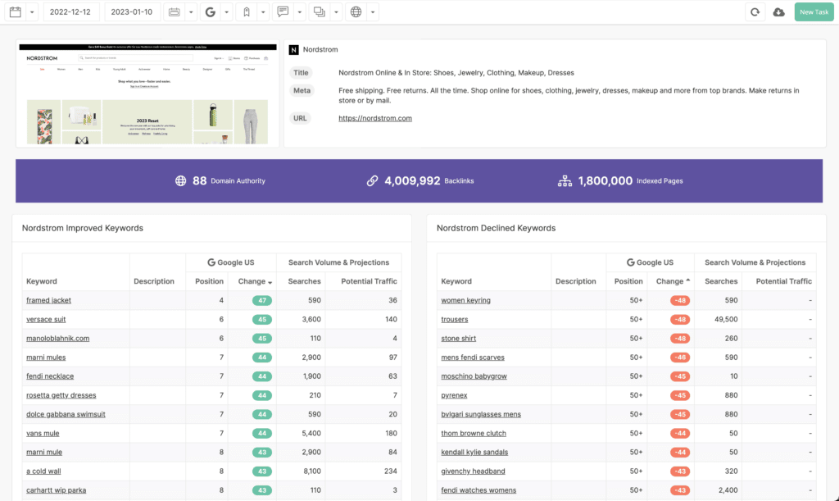Open the 'fendi necklace' keyword link
Image resolution: width=839 pixels, height=501 pixels.
pos(50,376)
